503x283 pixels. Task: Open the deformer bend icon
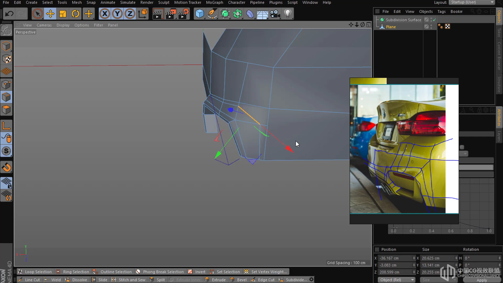250,14
